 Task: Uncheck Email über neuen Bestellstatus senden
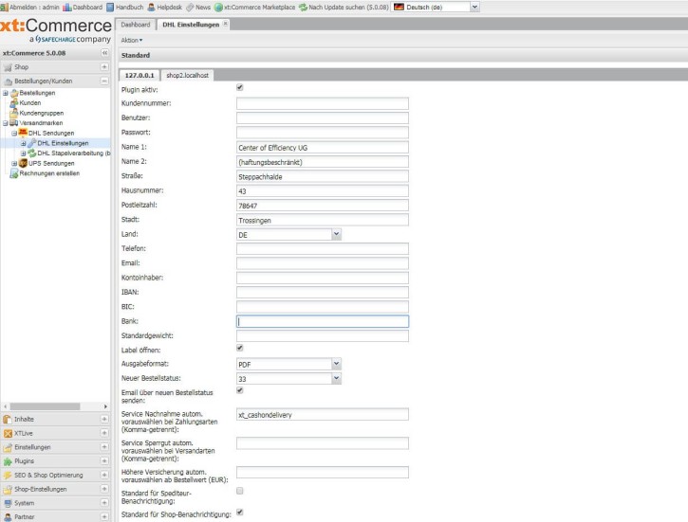pyautogui.click(x=239, y=390)
